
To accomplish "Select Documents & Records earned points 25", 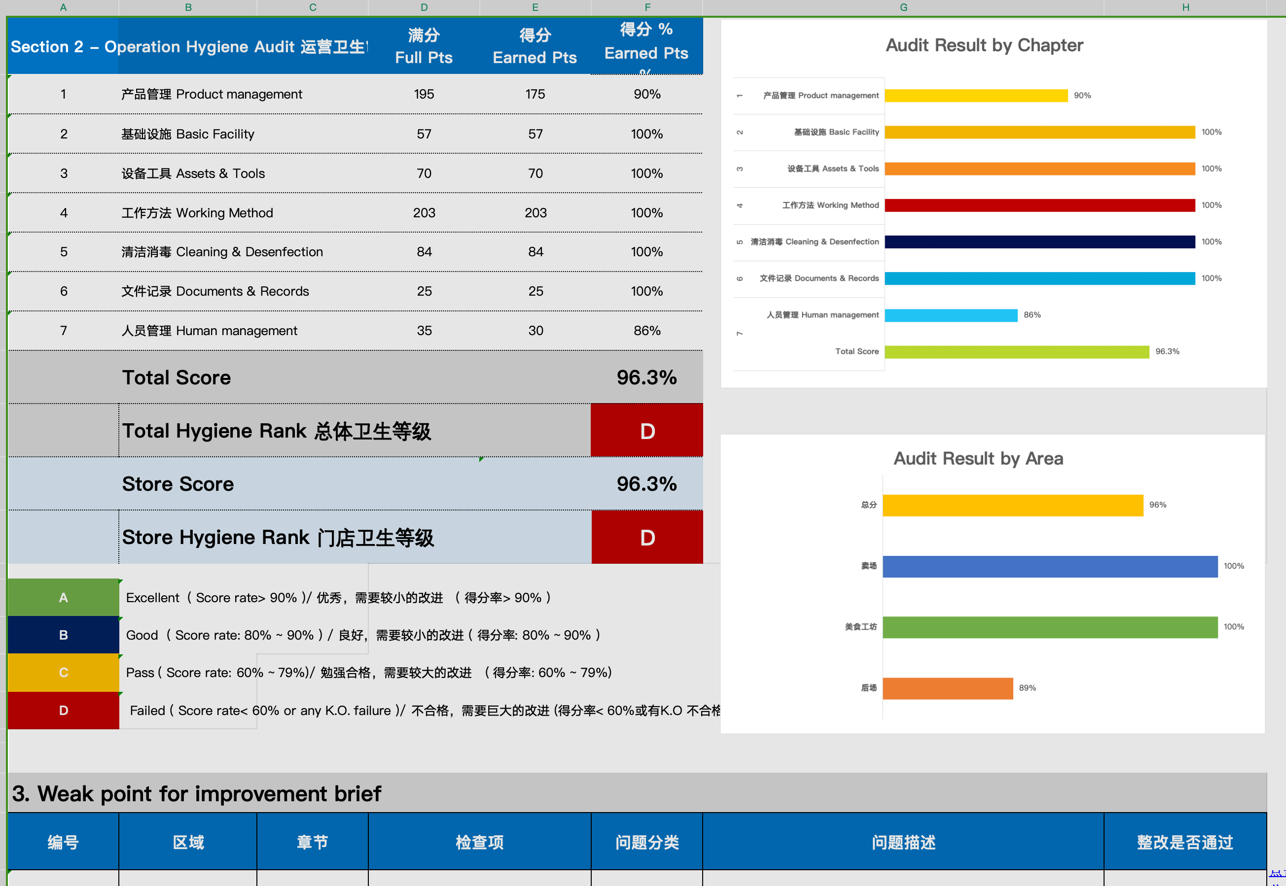I will 536,291.
